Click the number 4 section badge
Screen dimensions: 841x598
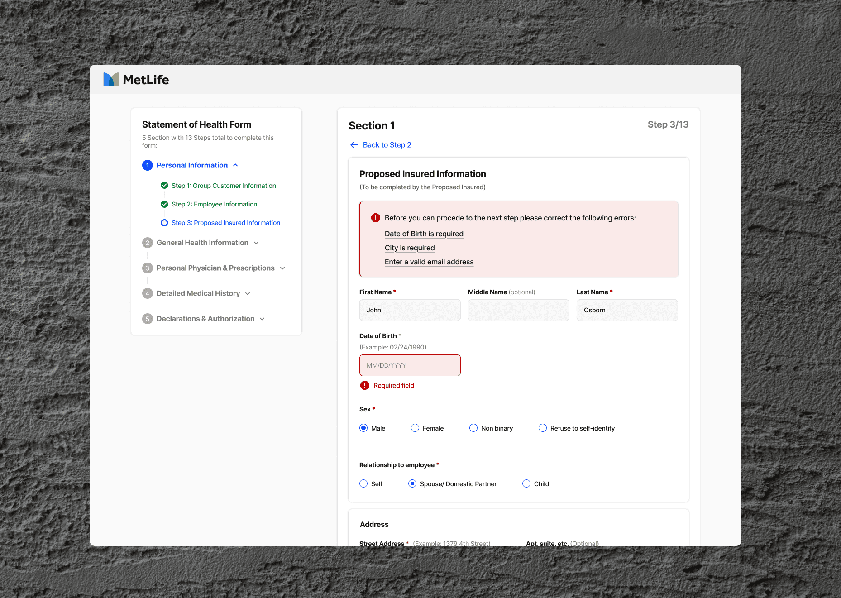tap(147, 293)
